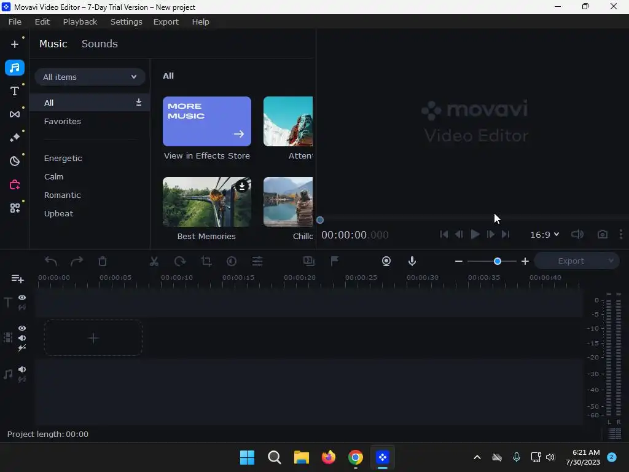Screen dimensions: 629x472
Task: Open the Clip properties sliders icon
Action: point(257,261)
